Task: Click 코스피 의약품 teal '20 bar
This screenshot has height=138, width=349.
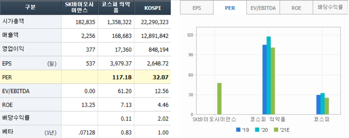Action: 269,75
